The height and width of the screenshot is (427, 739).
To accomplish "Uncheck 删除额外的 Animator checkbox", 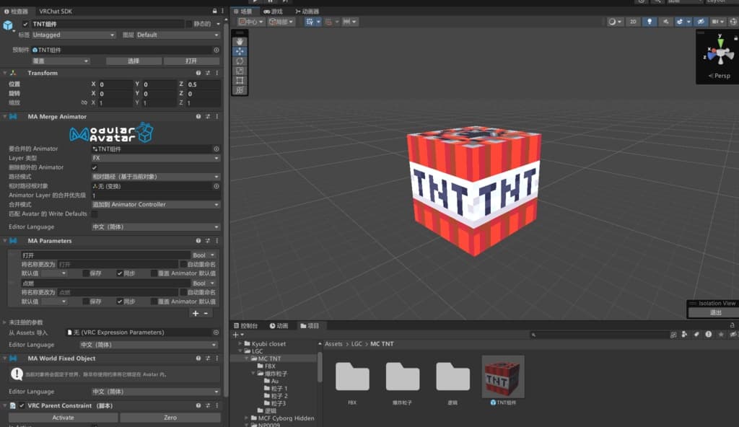I will pos(95,167).
